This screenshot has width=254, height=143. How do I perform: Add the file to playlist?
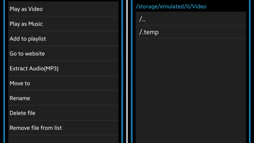(63, 39)
